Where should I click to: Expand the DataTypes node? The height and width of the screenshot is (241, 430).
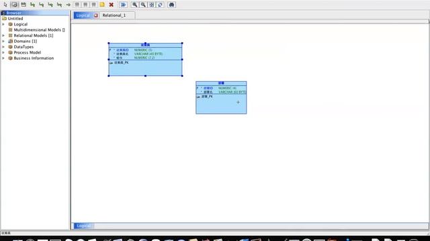click(3, 47)
